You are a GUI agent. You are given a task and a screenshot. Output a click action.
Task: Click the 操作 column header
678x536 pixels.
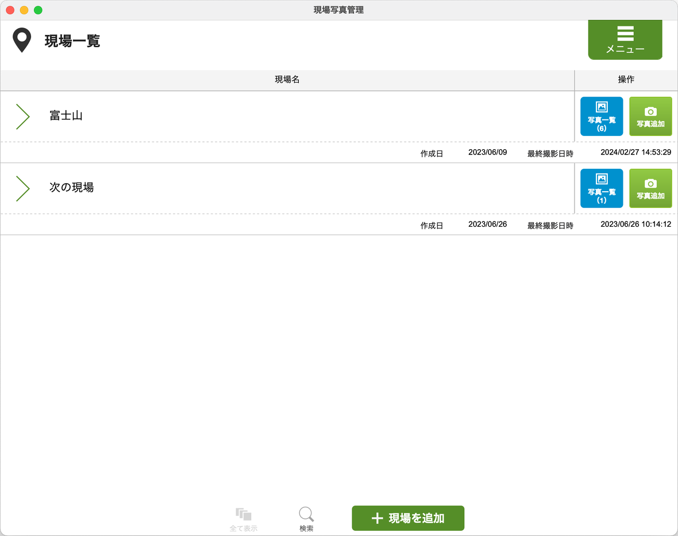tap(626, 80)
